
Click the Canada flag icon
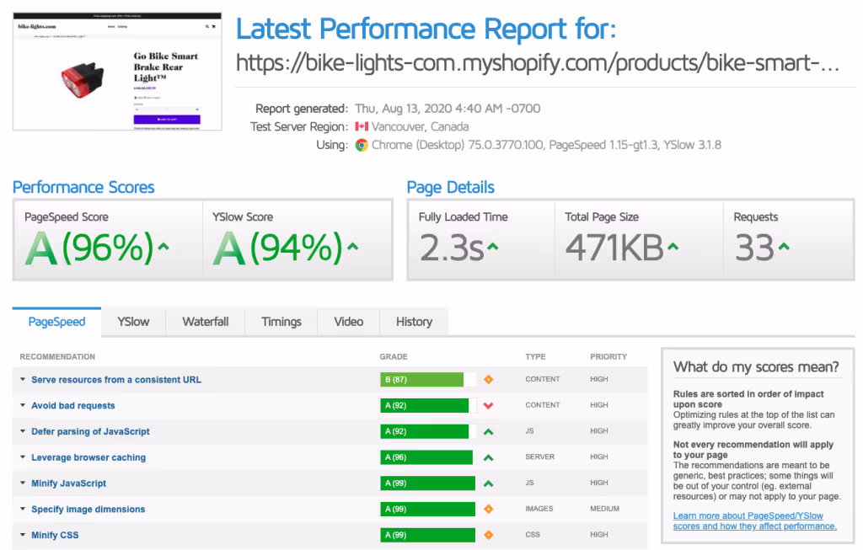click(362, 126)
